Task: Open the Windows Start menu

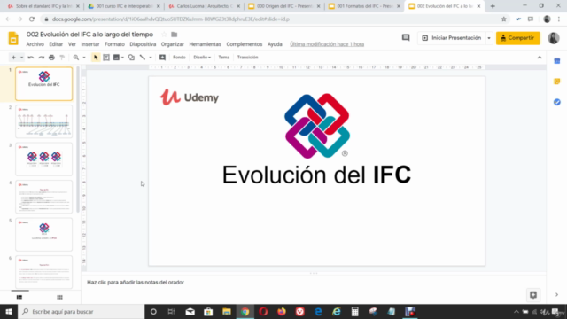Action: point(9,311)
